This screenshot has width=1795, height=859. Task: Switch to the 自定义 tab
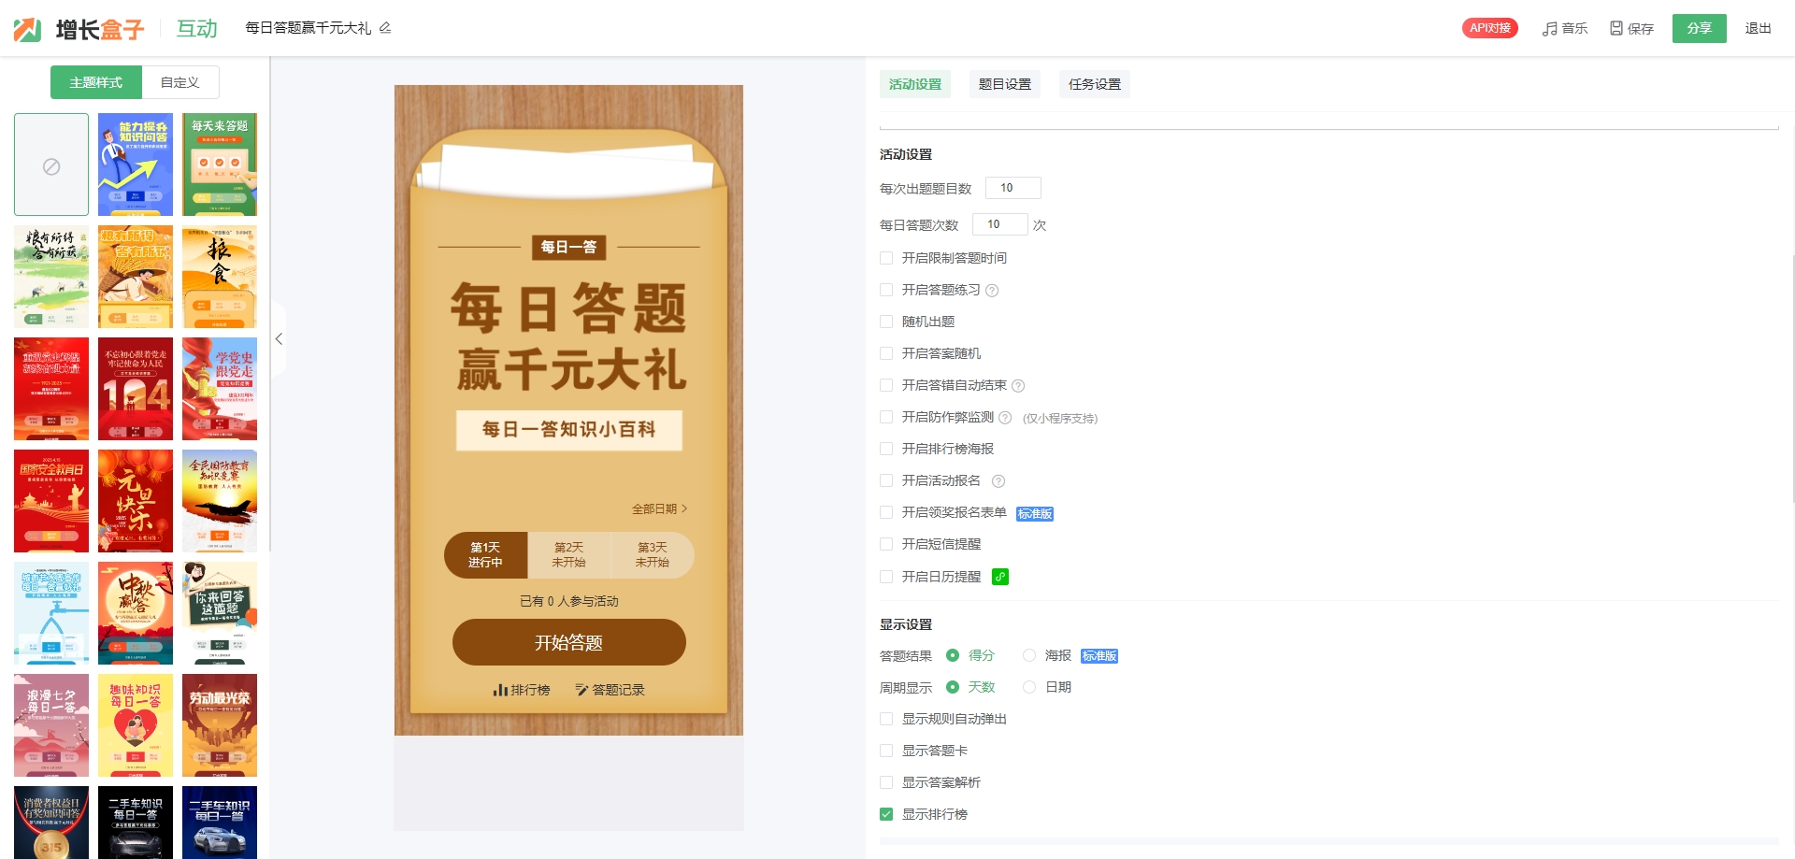pos(179,82)
